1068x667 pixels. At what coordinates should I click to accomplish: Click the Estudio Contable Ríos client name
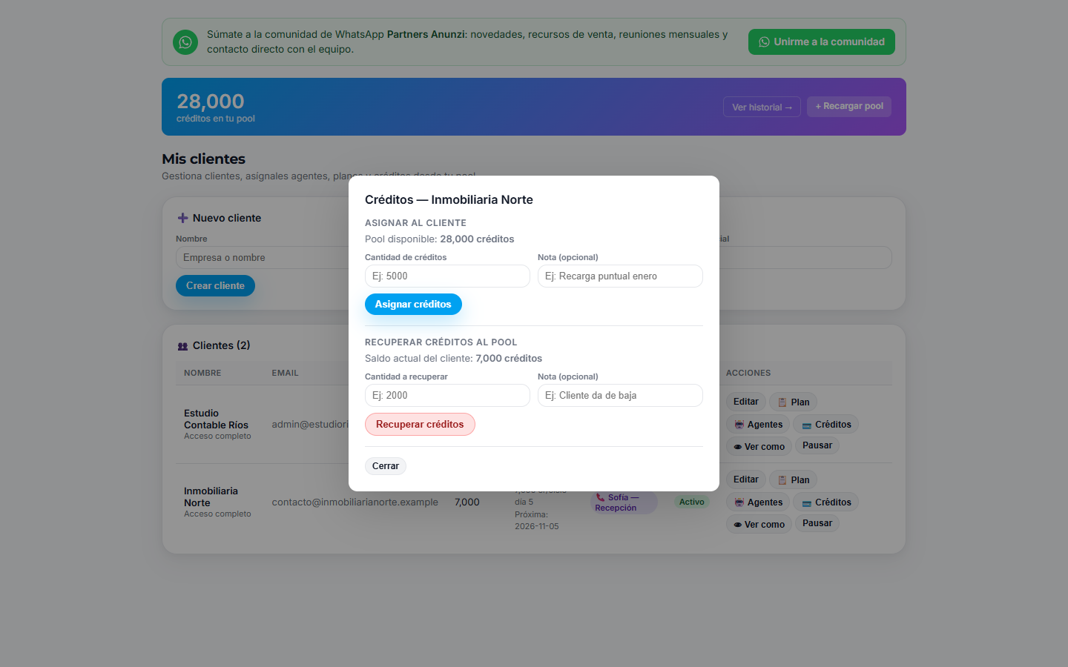tap(216, 419)
